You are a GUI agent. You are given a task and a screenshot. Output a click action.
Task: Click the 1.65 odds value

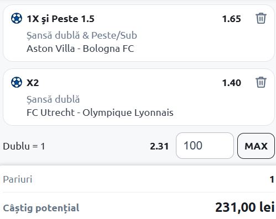[231, 19]
